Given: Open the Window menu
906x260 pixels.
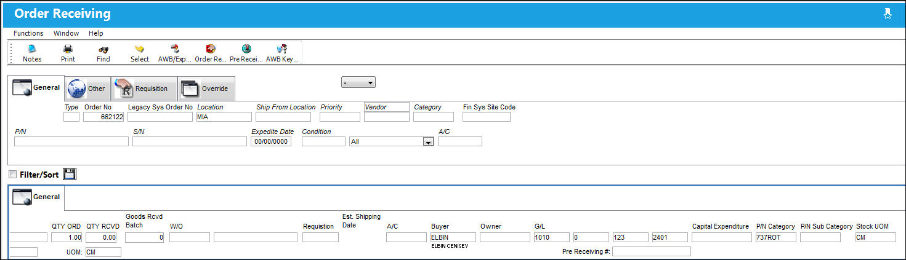Looking at the screenshot, I should coord(66,33).
